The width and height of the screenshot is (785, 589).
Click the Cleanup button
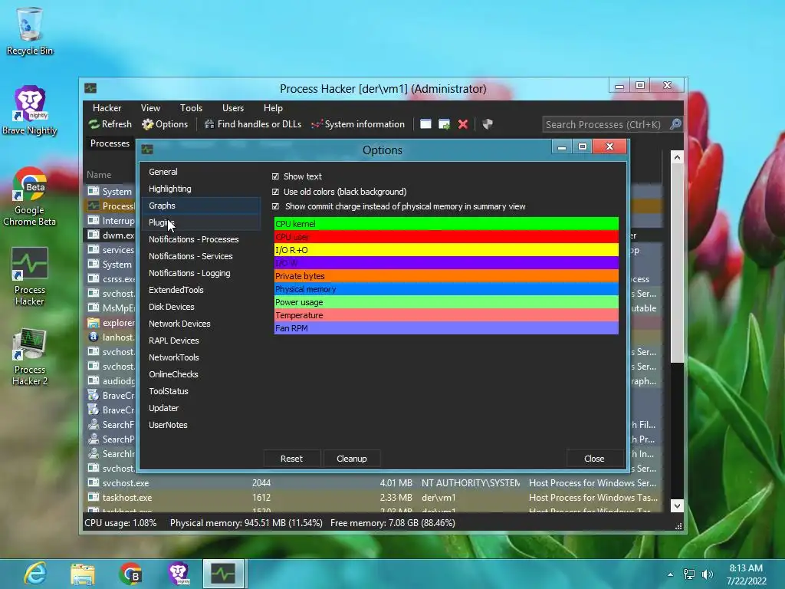tap(351, 459)
